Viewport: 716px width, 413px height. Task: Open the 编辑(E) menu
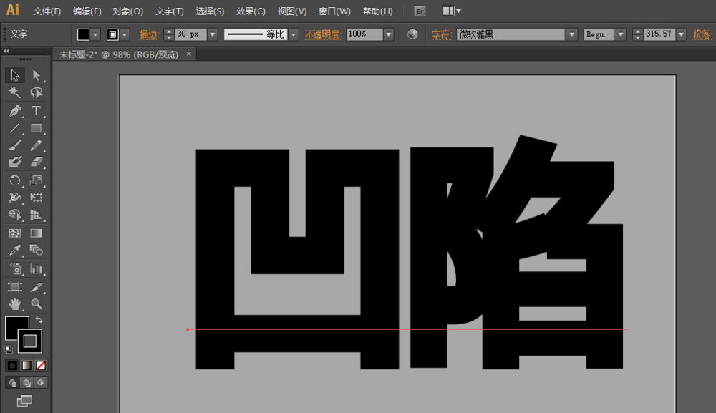[x=87, y=11]
